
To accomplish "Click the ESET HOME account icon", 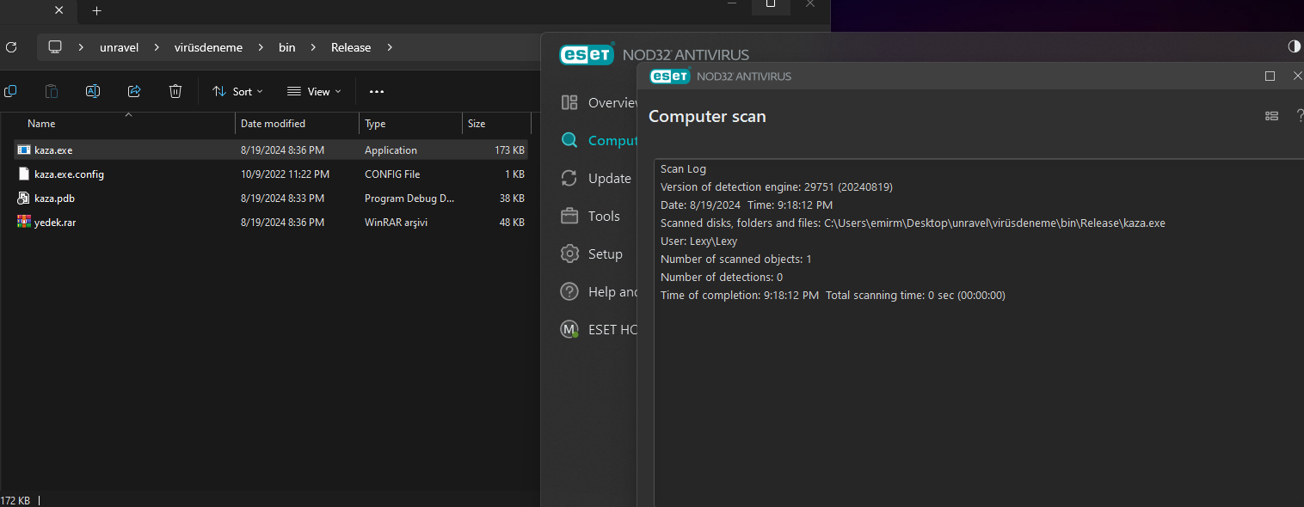I will (x=569, y=329).
